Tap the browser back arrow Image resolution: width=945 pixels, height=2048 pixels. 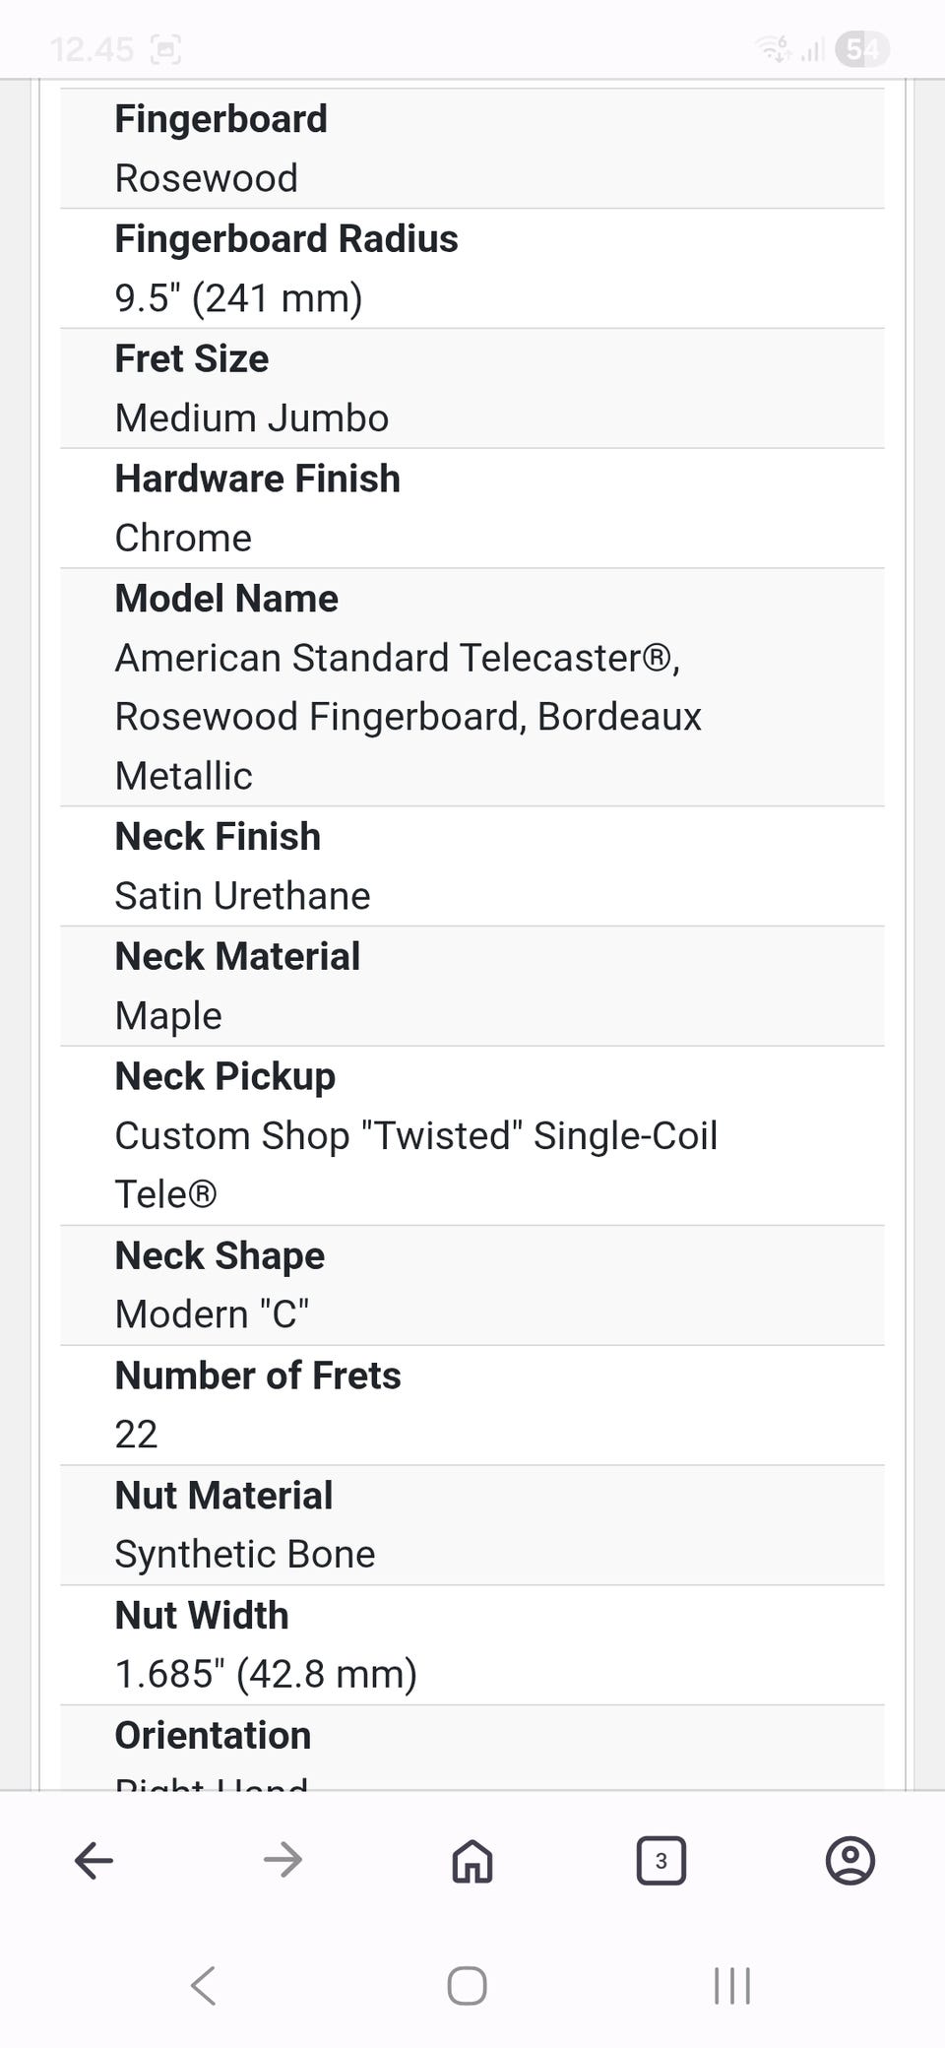[x=94, y=1861]
